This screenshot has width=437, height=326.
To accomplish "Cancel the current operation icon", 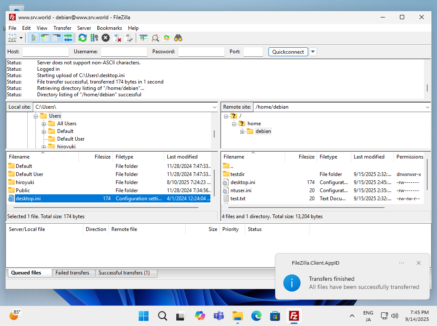I will click(x=106, y=38).
